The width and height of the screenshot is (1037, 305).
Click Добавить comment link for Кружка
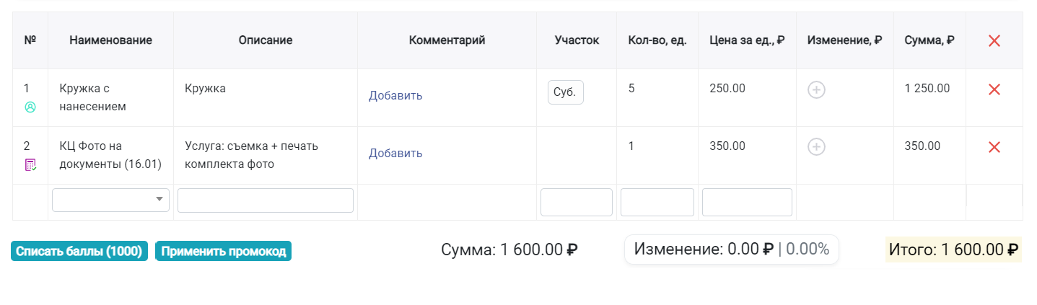tap(395, 95)
